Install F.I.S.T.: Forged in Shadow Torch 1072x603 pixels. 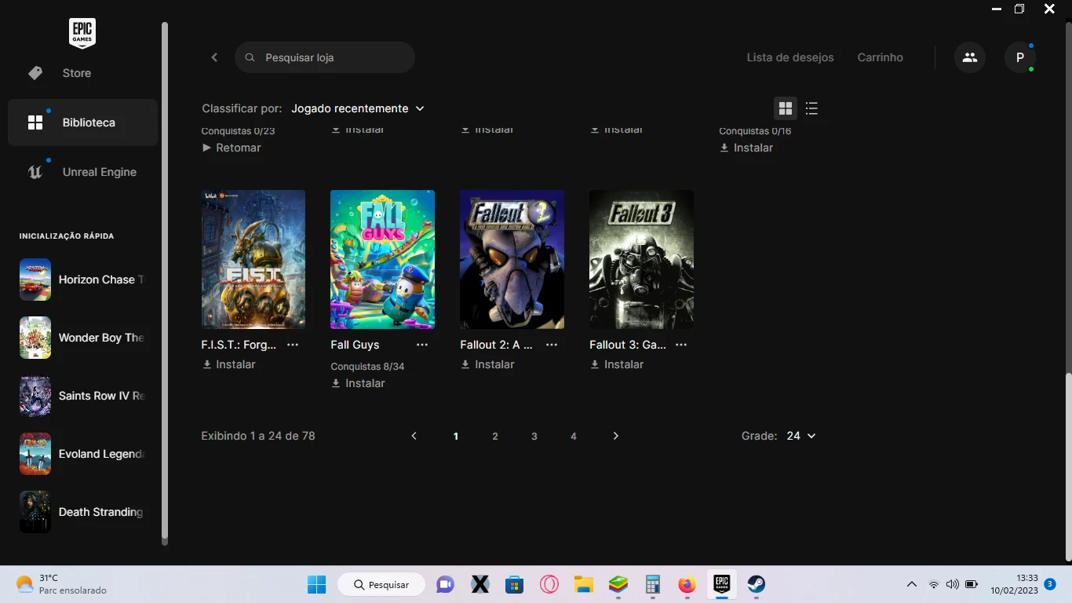pos(229,364)
